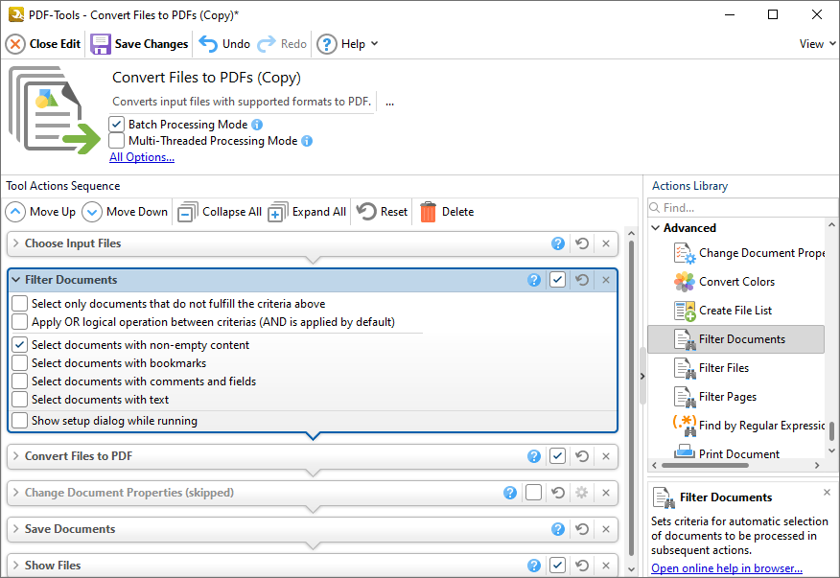Viewport: 840px width, 578px height.
Task: Enable Multi-Threaded Processing Mode checkbox
Action: click(116, 141)
